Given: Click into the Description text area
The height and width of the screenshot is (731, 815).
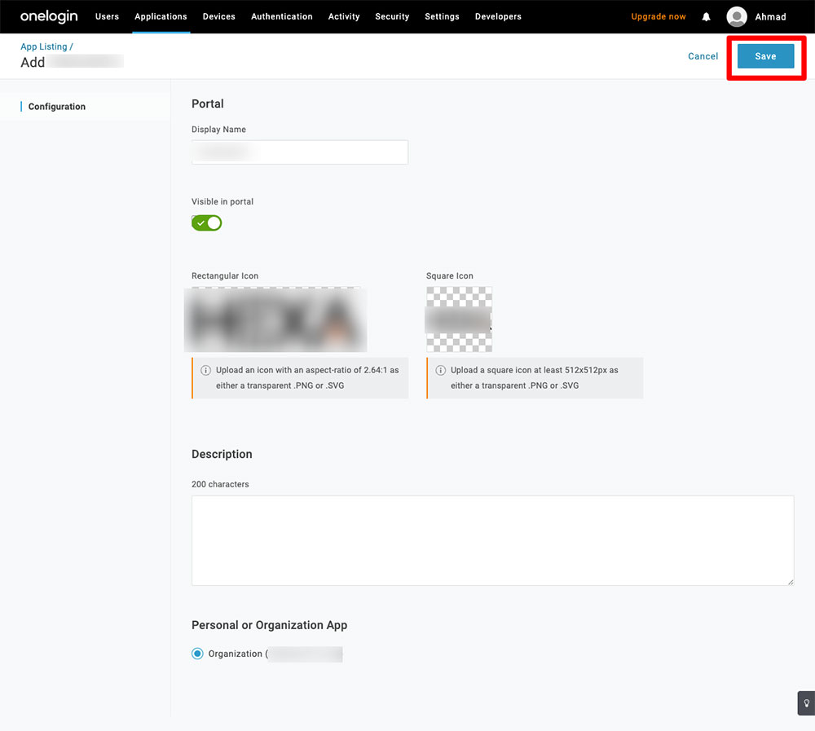Looking at the screenshot, I should point(492,539).
